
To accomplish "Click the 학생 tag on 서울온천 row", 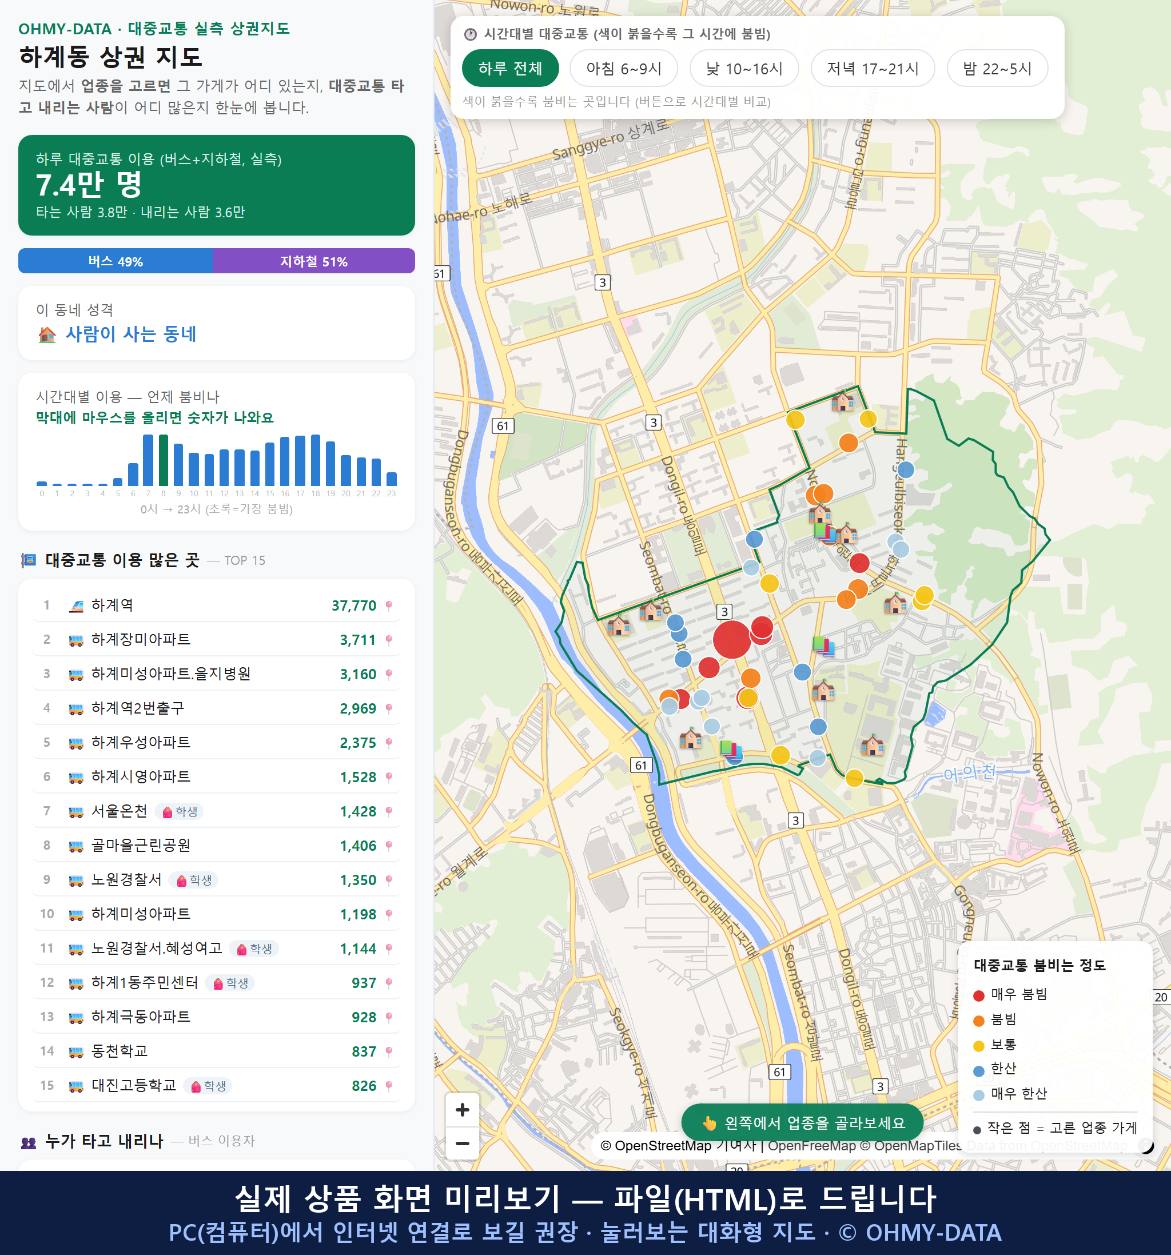I will coord(180,811).
